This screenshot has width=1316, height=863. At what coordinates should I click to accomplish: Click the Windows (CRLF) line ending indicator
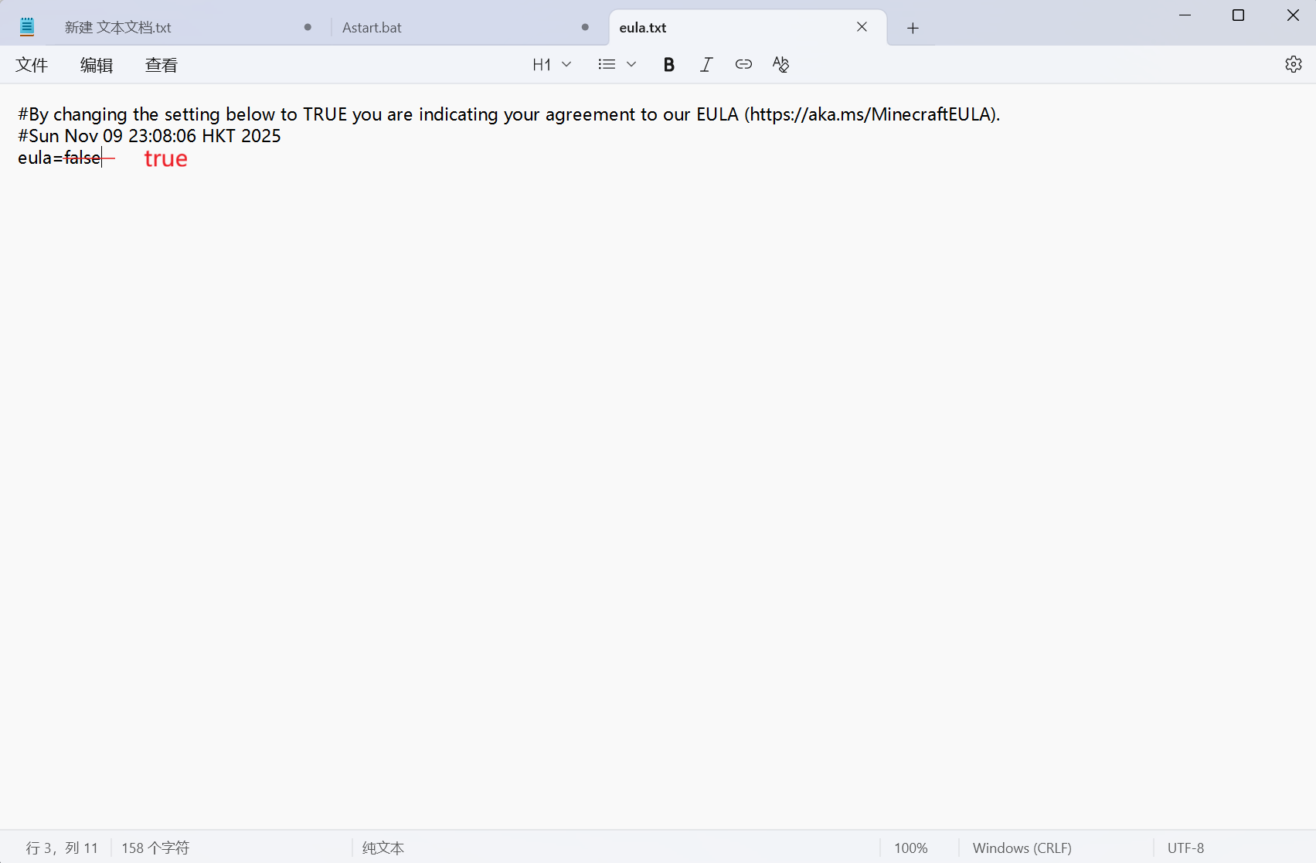(1022, 848)
